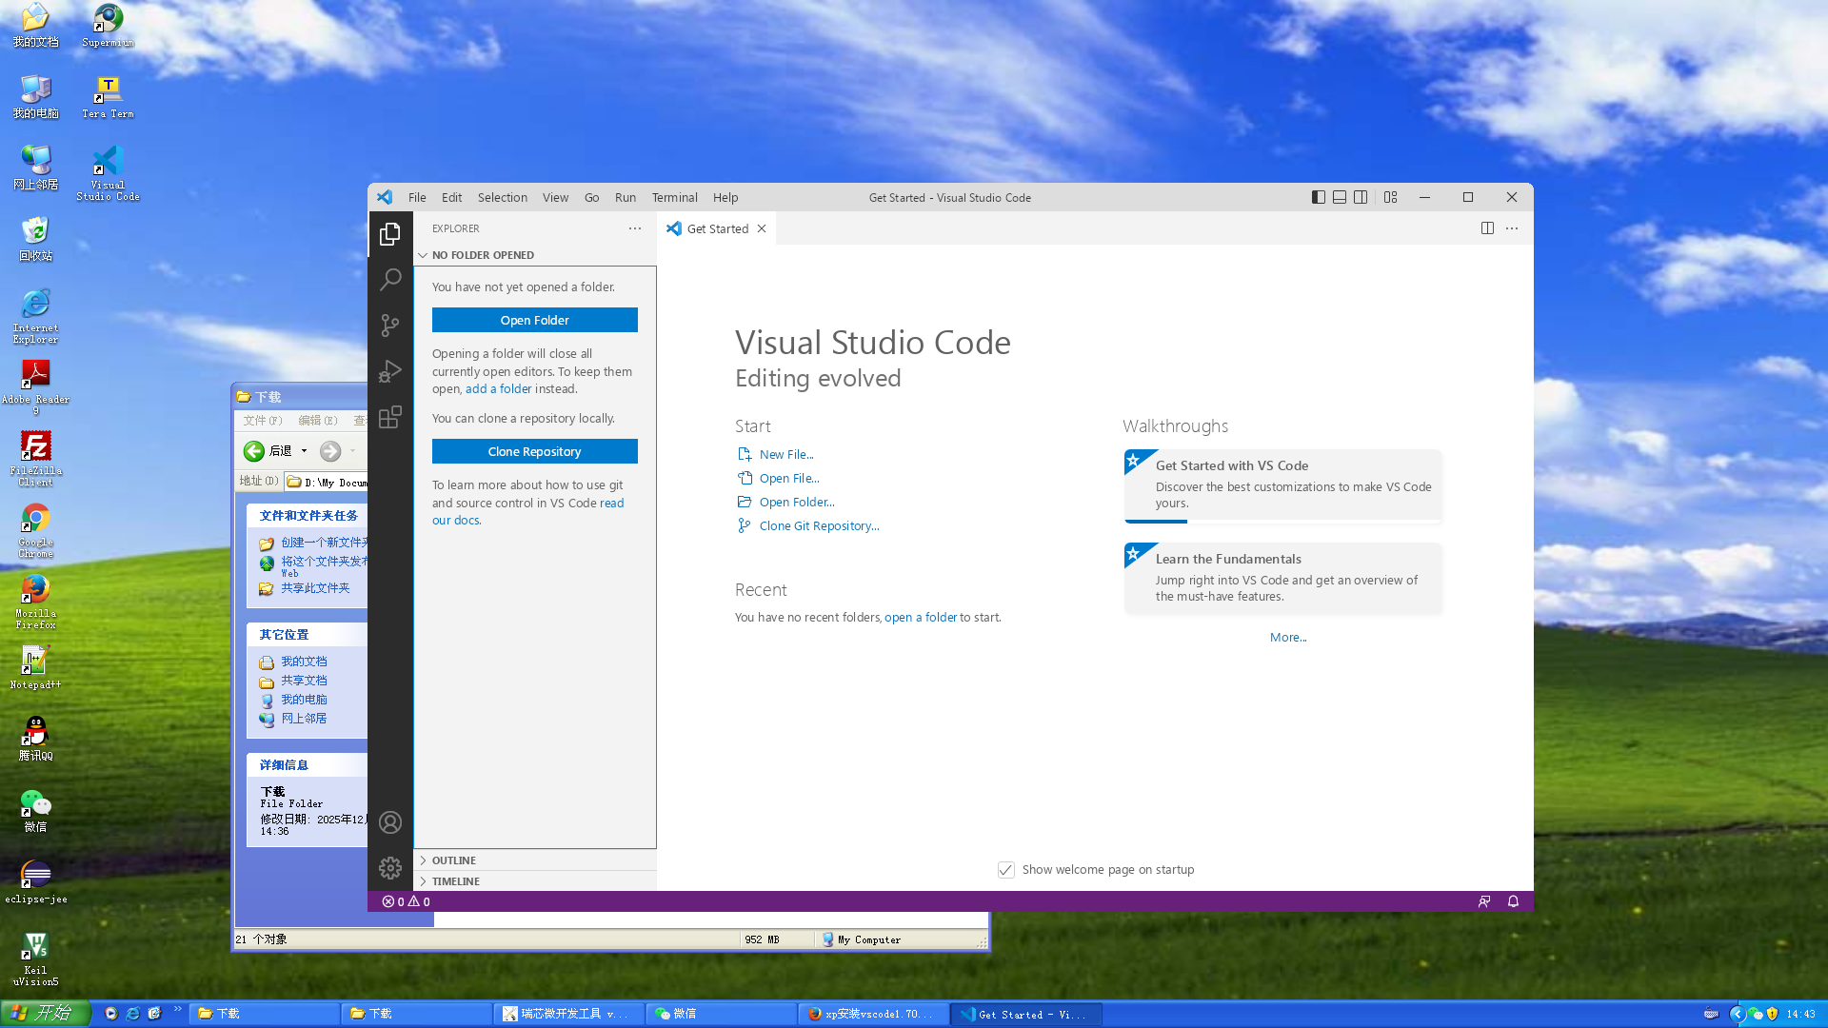Open the Extensions view icon

(x=390, y=417)
